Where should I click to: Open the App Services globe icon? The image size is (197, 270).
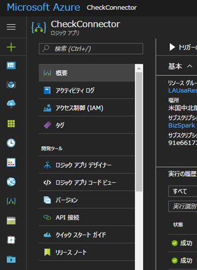point(11,181)
